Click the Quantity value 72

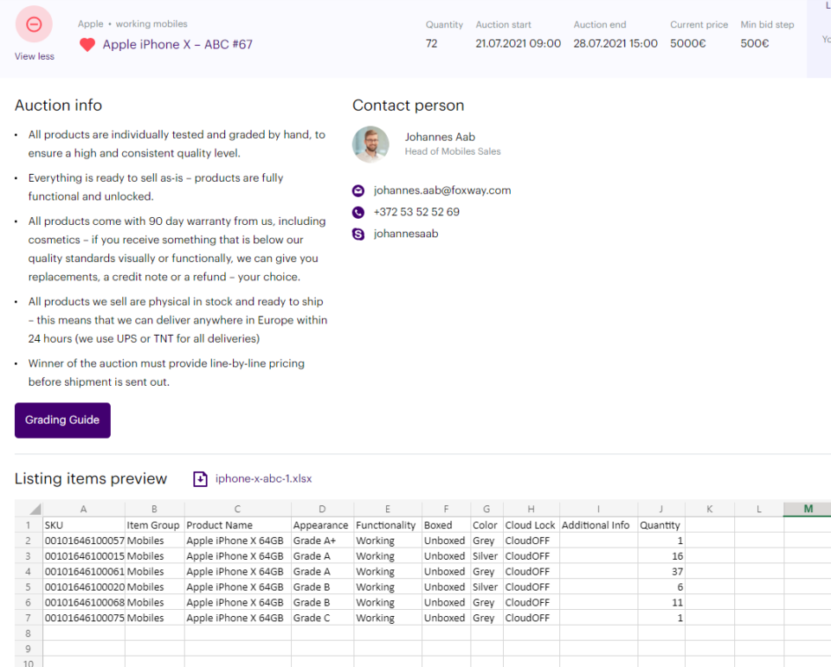coord(431,43)
